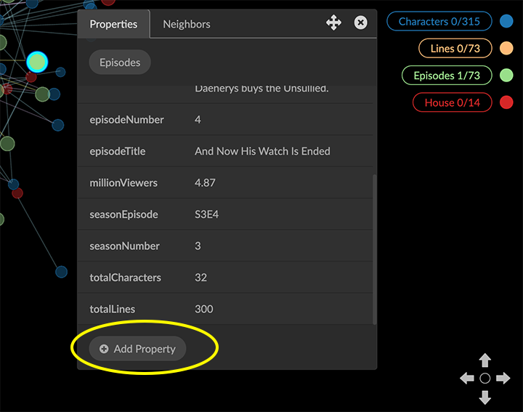Click the move panel crosshair icon

[333, 23]
